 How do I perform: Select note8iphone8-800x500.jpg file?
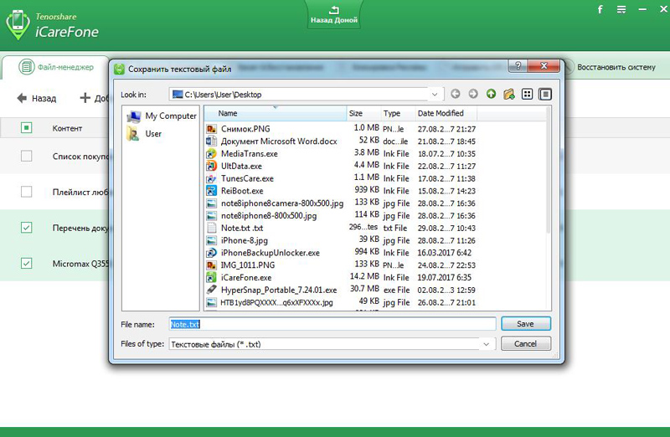(269, 216)
